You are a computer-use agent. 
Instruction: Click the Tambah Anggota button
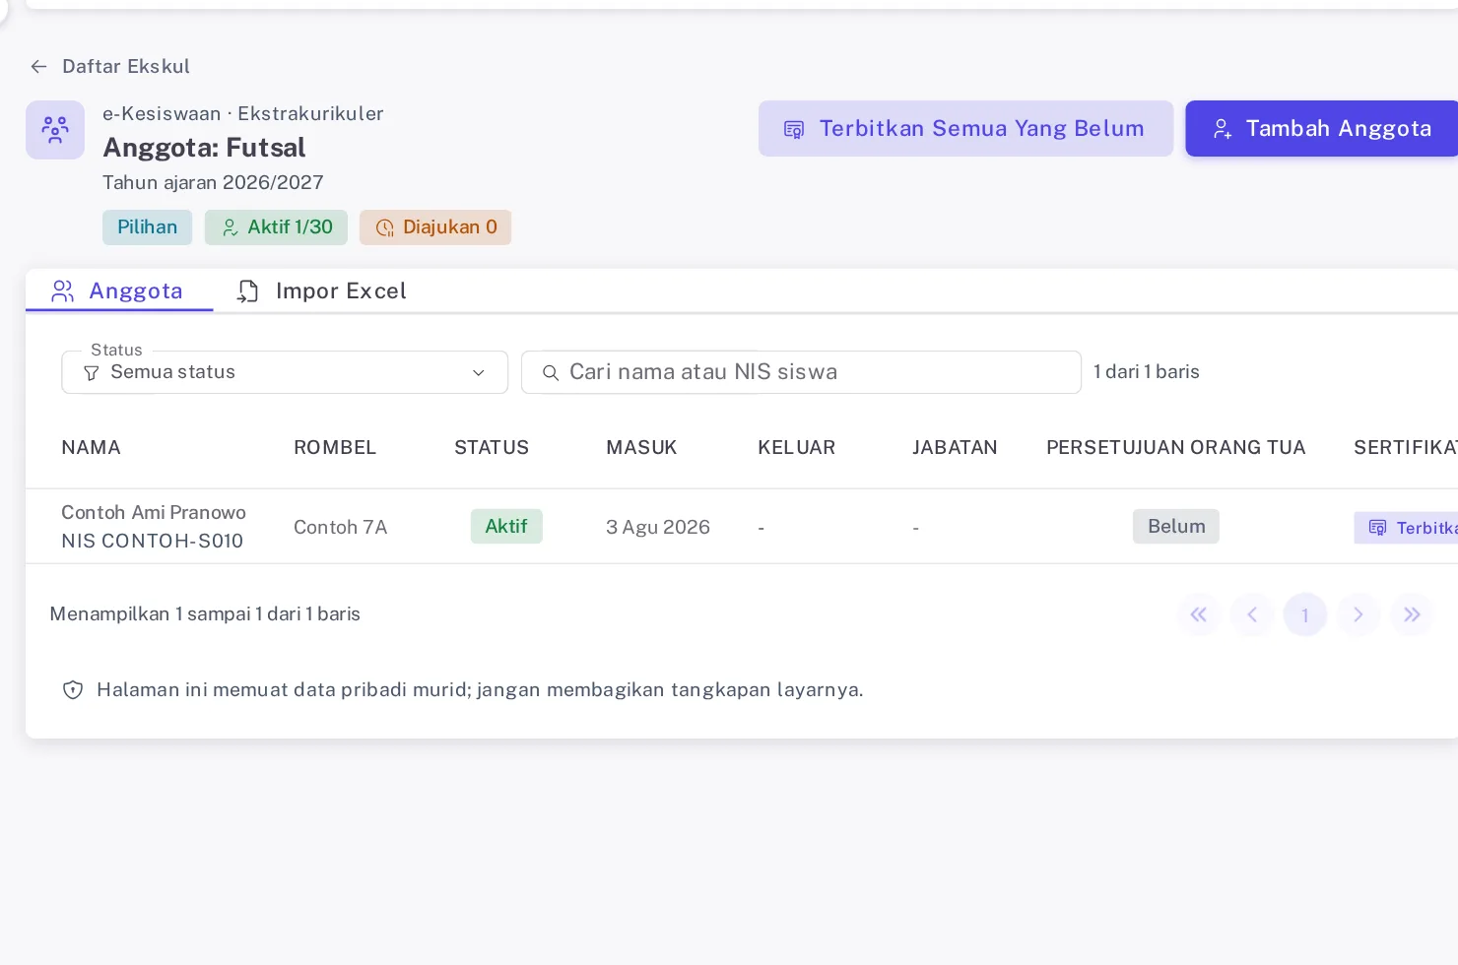pos(1322,128)
